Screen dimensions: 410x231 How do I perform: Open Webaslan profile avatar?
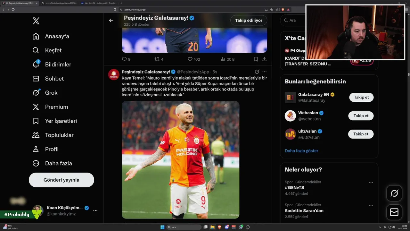tap(290, 116)
